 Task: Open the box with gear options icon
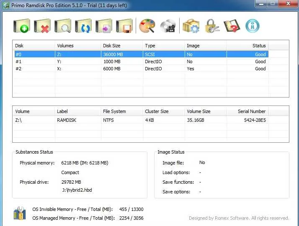click(191, 26)
